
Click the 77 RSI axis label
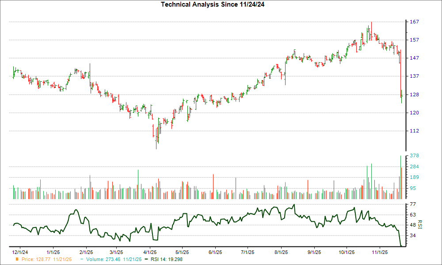(x=413, y=204)
